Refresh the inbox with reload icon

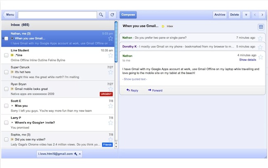tap(112, 15)
